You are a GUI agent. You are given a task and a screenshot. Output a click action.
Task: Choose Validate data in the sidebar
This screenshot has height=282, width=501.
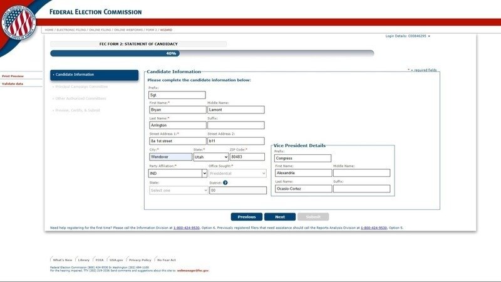tap(13, 83)
